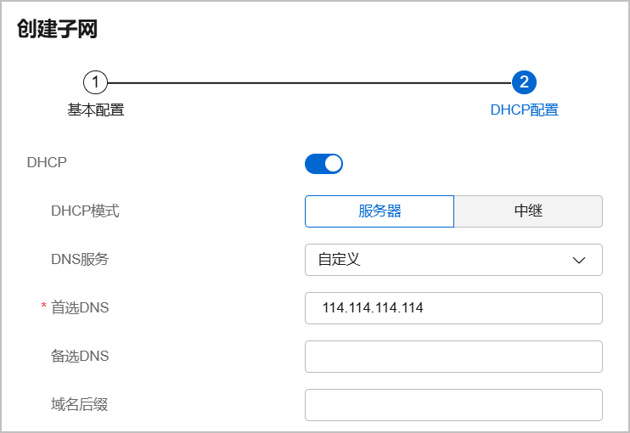The width and height of the screenshot is (630, 433).
Task: Click the 首选DNS label
Action: (80, 307)
